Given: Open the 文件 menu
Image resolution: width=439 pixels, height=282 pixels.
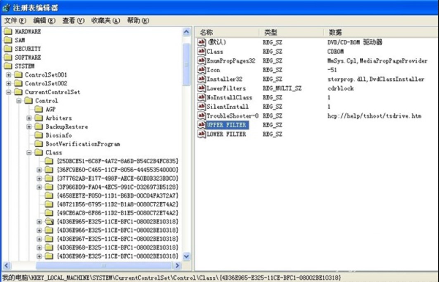Looking at the screenshot, I should [15, 20].
